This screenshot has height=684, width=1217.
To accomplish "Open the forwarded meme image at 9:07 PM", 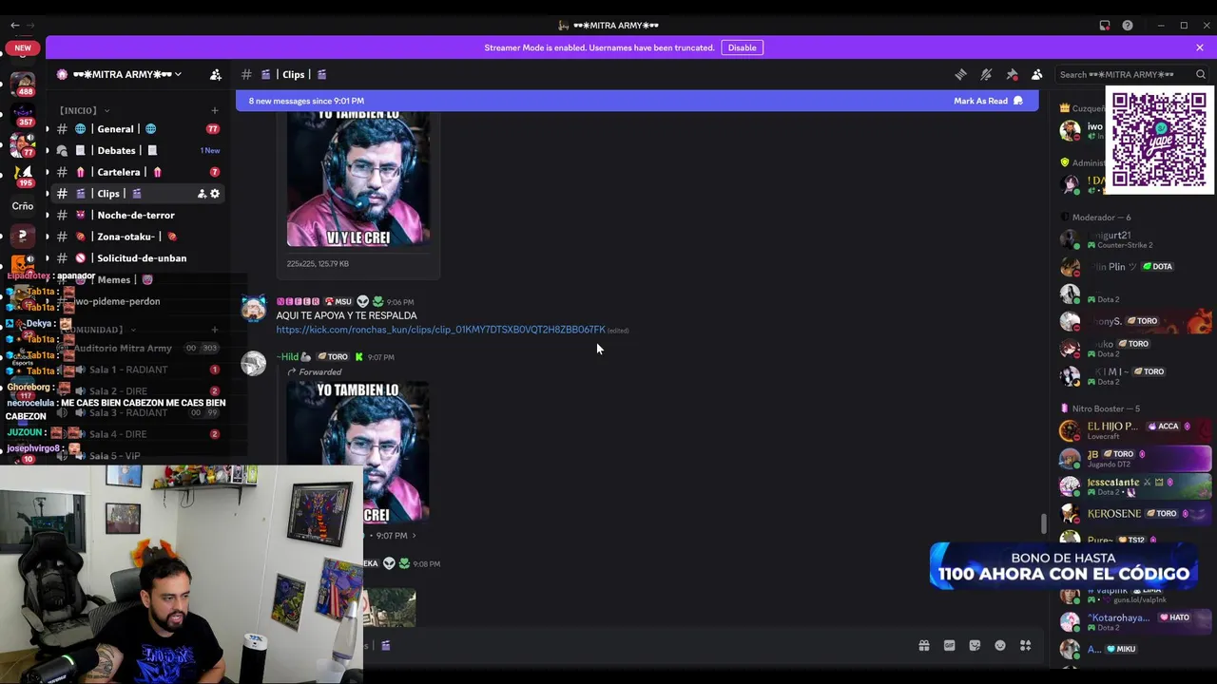I will [x=358, y=451].
